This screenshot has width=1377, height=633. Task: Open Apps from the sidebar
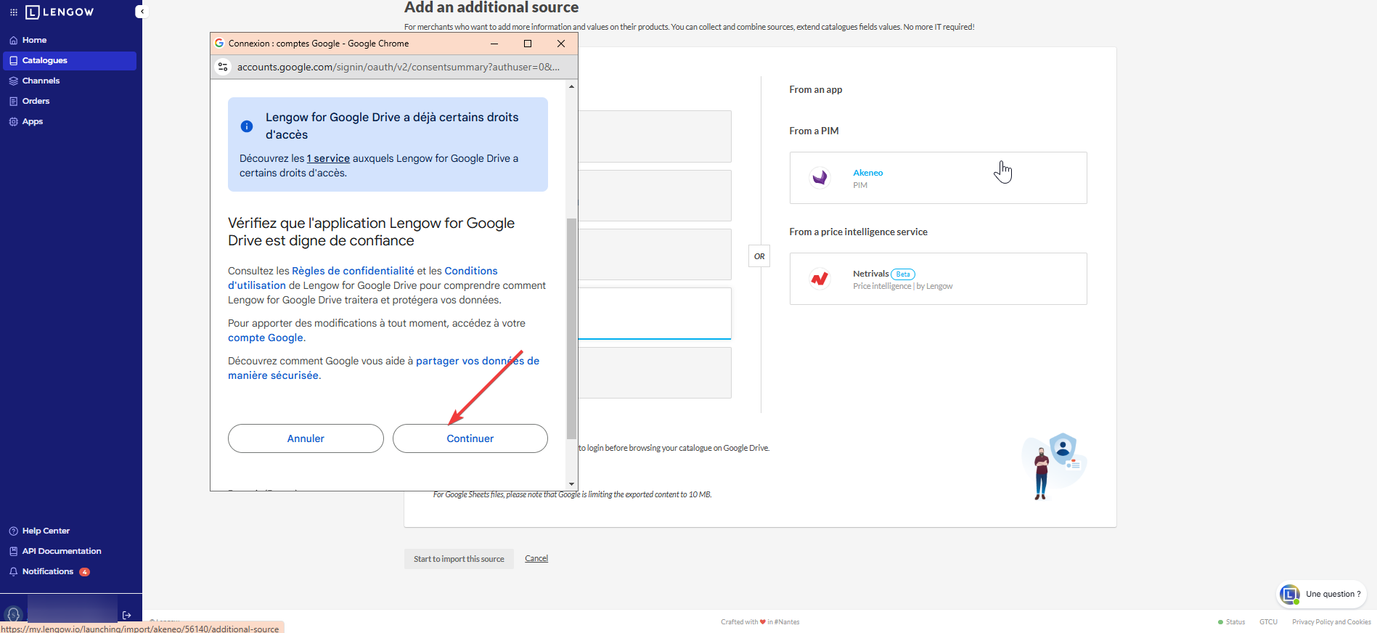coord(32,121)
